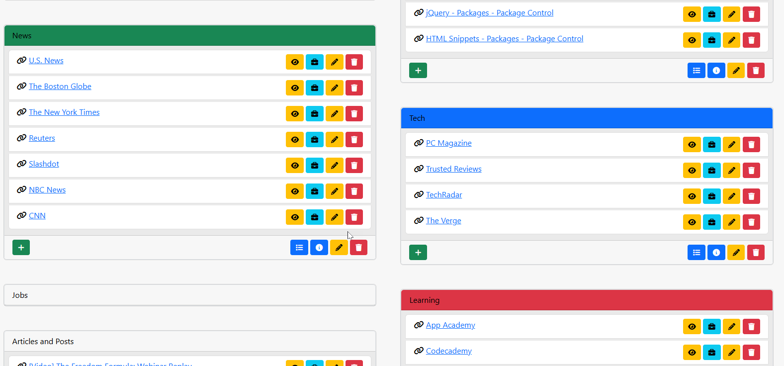Collapse the Tech group header
This screenshot has height=366, width=784.
587,118
